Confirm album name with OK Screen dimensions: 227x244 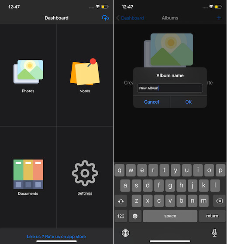click(x=188, y=102)
